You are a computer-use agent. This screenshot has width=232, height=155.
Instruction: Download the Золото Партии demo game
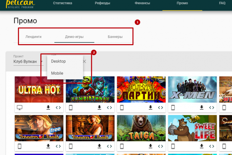[150, 108]
